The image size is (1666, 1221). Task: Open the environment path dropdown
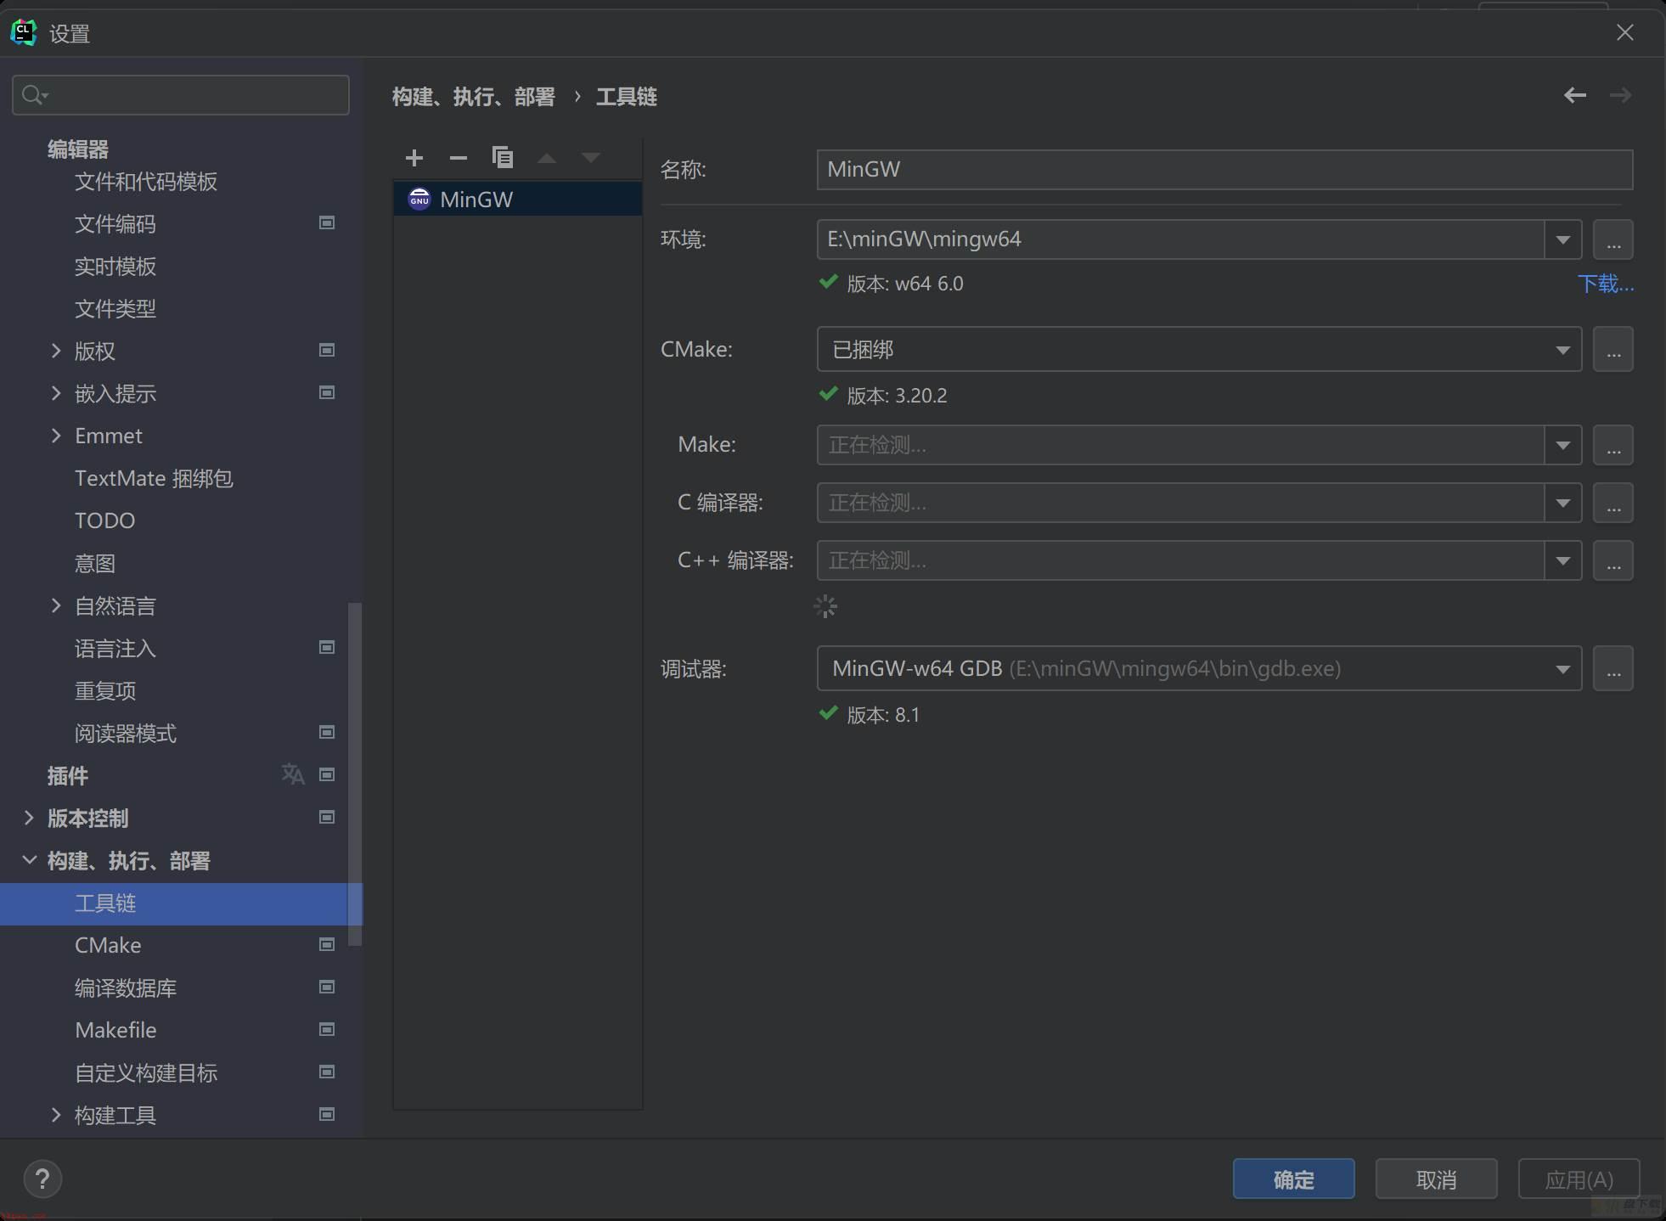pyautogui.click(x=1562, y=239)
